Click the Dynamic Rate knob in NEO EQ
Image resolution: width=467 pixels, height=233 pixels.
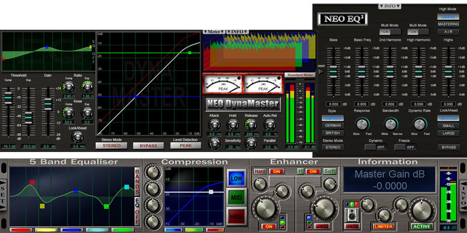click(420, 124)
